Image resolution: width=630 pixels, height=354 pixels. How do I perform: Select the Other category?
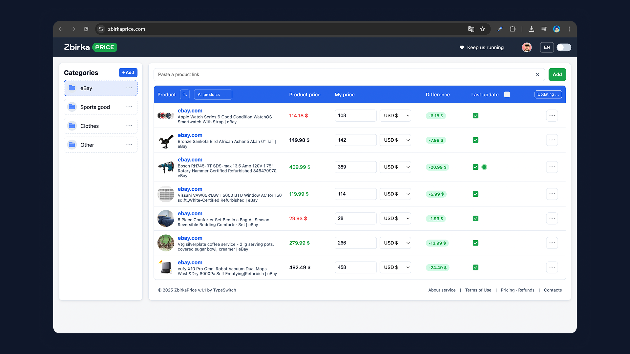pyautogui.click(x=101, y=145)
